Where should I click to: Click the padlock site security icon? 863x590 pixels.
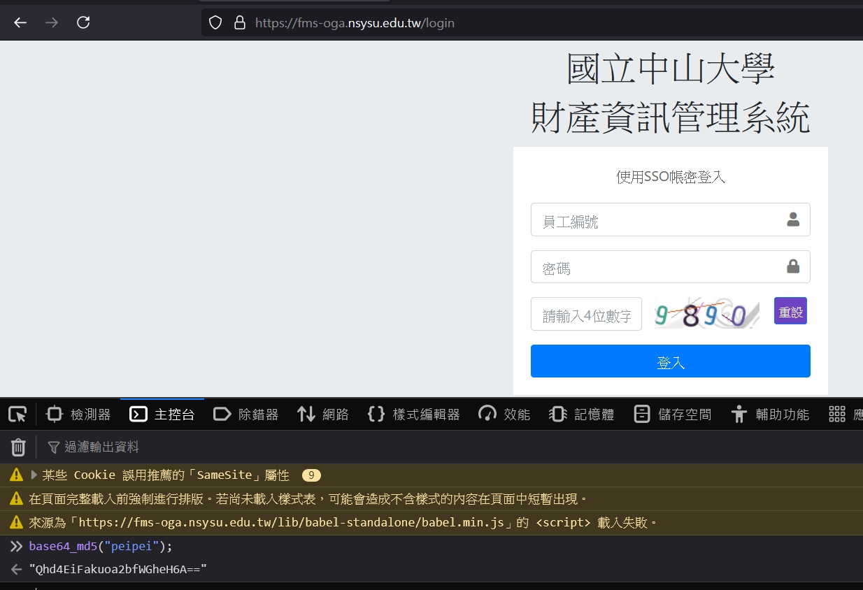tap(240, 22)
